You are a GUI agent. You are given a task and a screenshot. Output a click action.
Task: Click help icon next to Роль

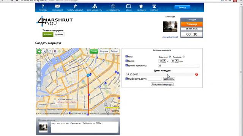tap(126, 57)
